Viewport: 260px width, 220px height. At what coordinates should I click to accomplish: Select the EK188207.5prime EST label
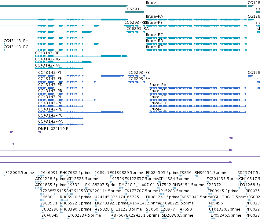click(x=102, y=185)
